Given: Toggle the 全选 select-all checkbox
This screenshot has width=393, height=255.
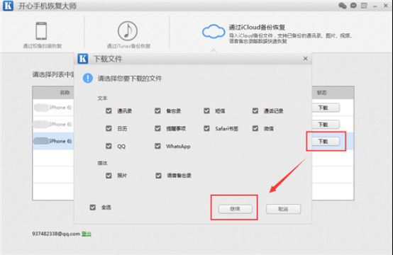Looking at the screenshot, I should coord(93,208).
